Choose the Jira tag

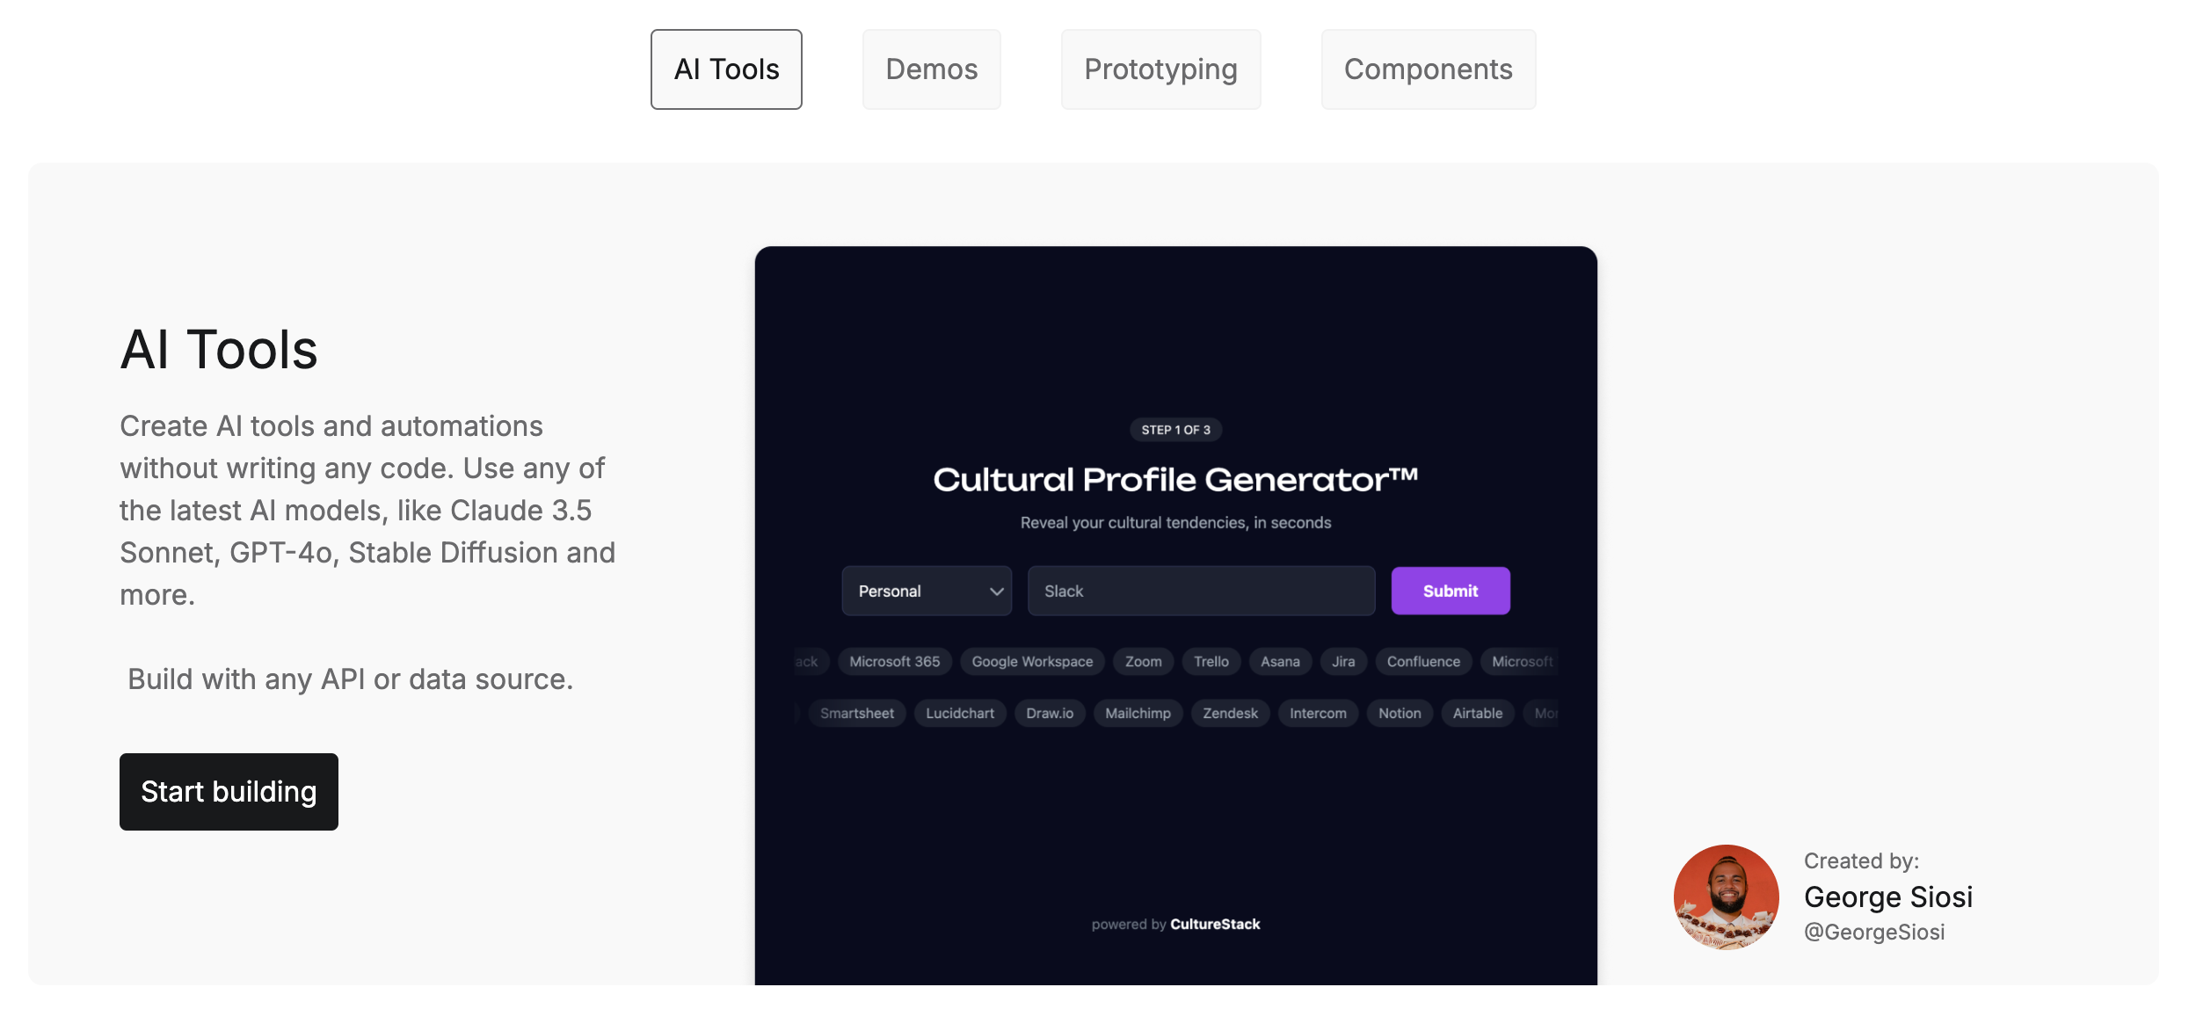[x=1343, y=662]
